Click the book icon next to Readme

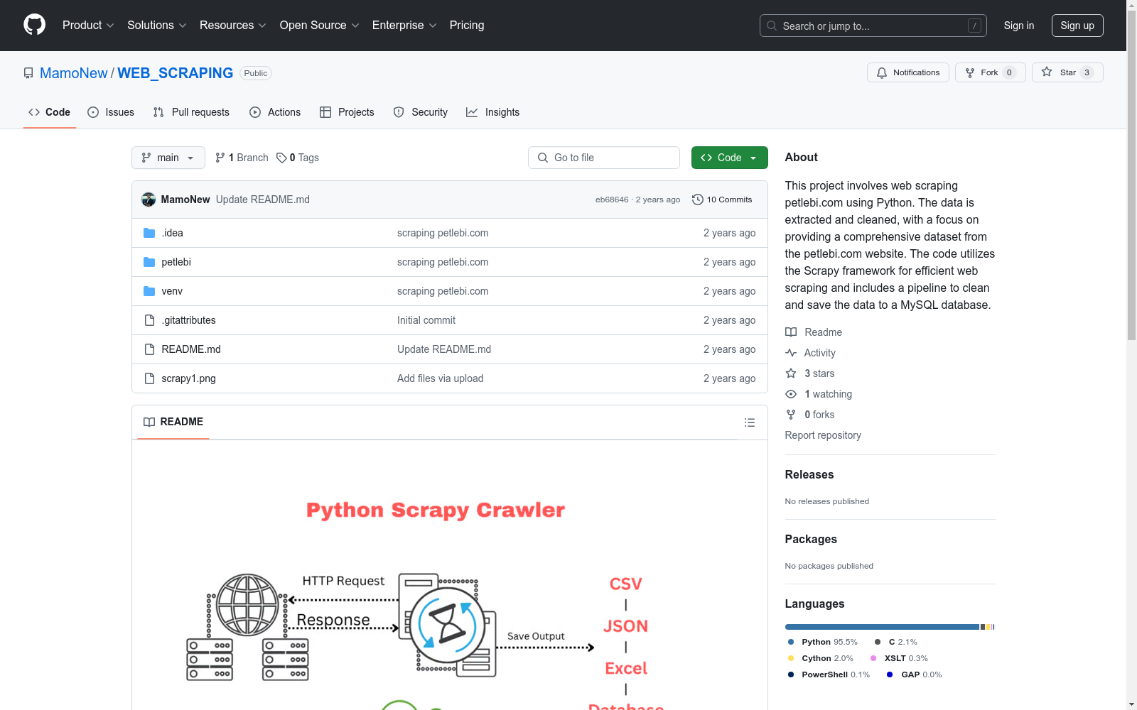(791, 332)
